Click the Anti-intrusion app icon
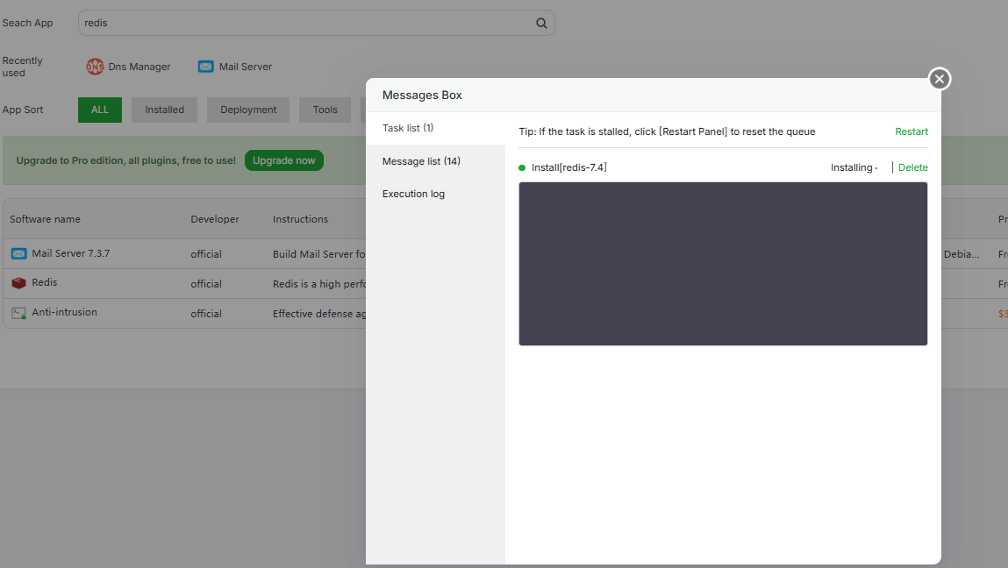 pyautogui.click(x=18, y=313)
